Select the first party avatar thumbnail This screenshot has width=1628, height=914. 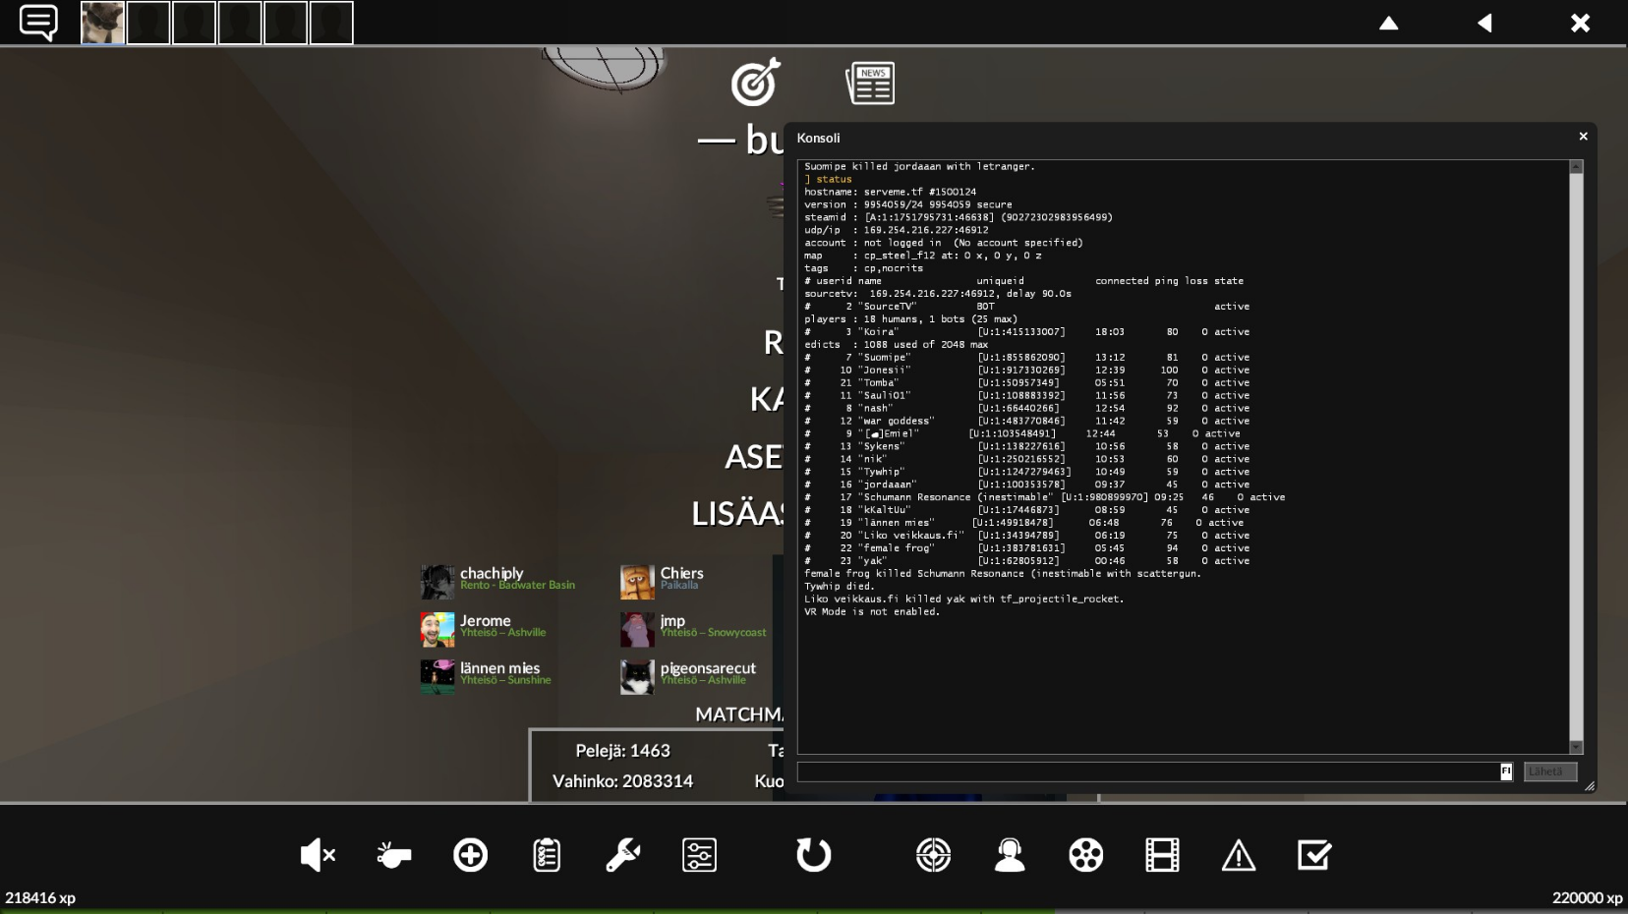(102, 23)
